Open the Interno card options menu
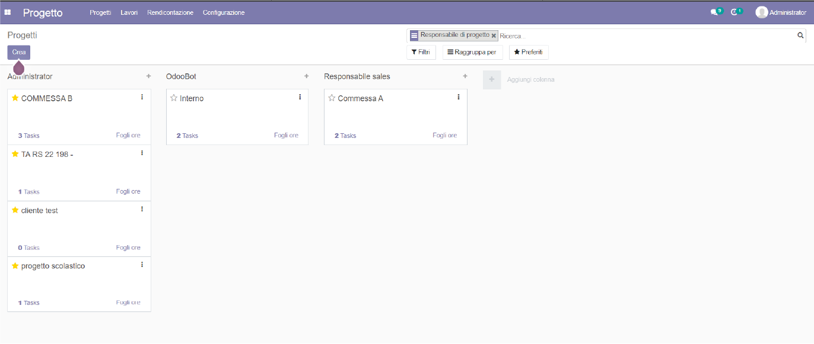This screenshot has height=344, width=814. pos(300,97)
